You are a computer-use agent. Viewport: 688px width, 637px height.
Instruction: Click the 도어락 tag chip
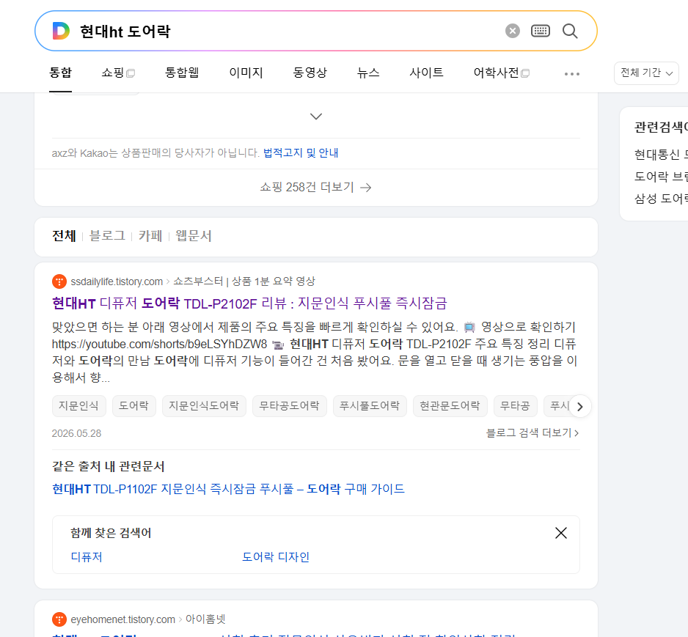pyautogui.click(x=133, y=406)
